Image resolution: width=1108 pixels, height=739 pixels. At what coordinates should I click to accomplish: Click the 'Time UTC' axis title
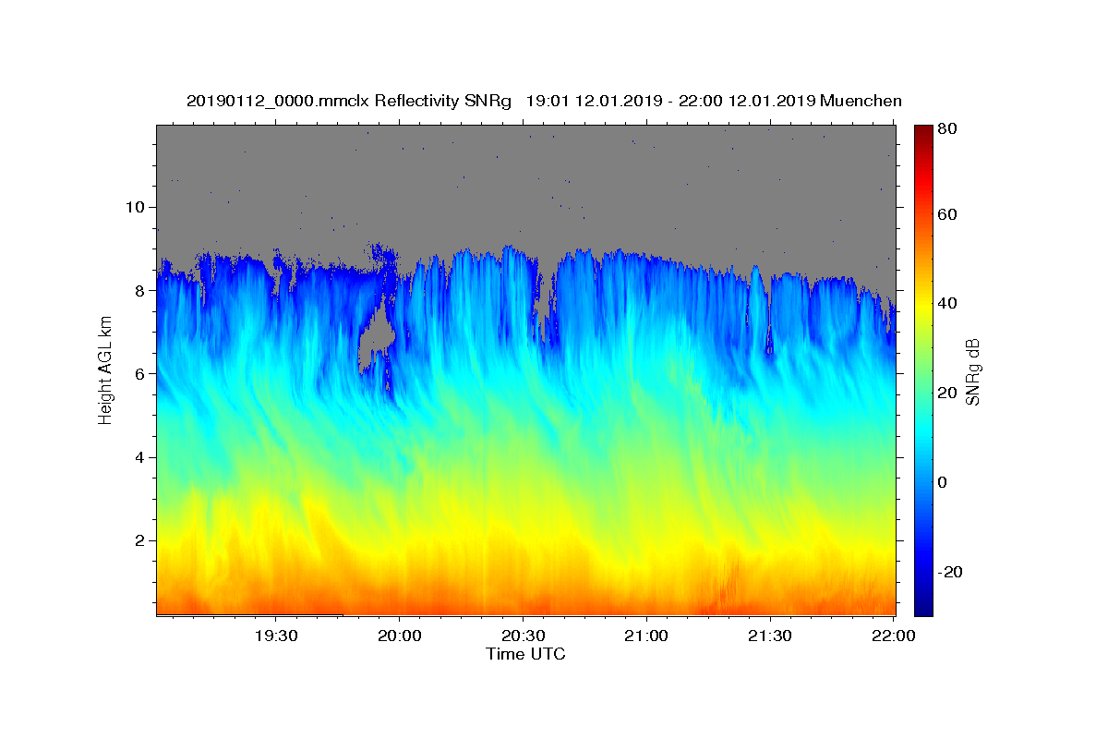pos(525,654)
